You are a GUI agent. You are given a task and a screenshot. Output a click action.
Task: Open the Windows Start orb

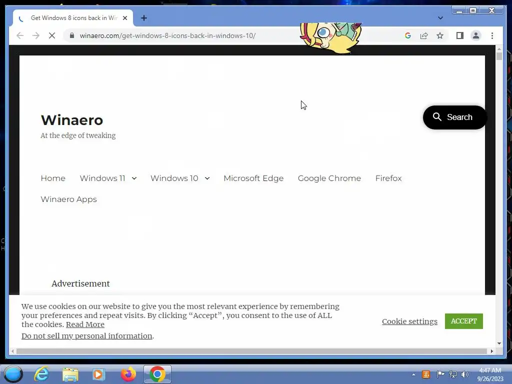(x=13, y=374)
